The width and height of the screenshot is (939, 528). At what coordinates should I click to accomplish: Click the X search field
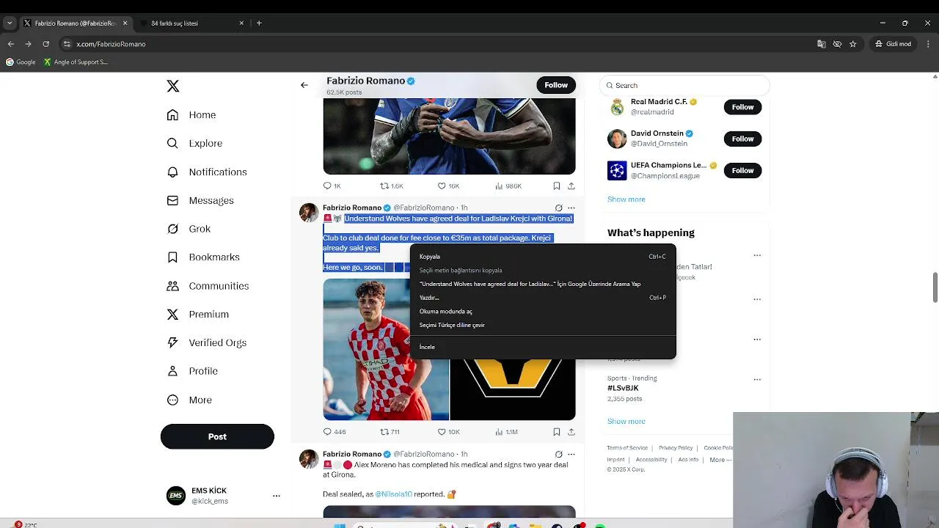[x=685, y=85]
